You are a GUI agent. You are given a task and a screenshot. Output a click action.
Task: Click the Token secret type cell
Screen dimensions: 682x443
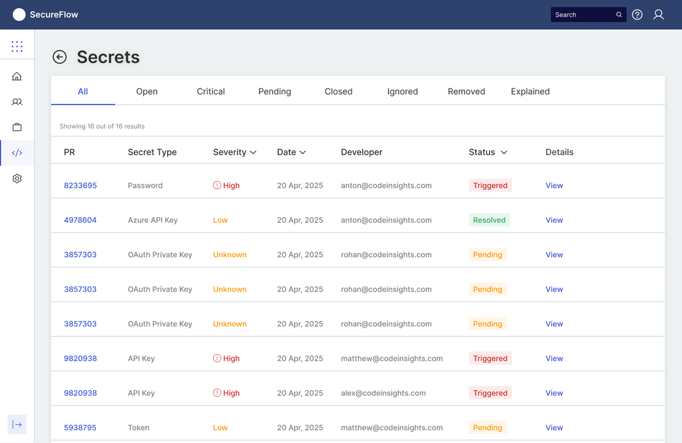(139, 428)
